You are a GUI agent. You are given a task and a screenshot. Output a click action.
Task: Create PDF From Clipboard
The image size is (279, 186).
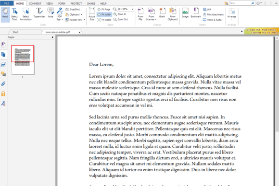pyautogui.click(x=172, y=14)
